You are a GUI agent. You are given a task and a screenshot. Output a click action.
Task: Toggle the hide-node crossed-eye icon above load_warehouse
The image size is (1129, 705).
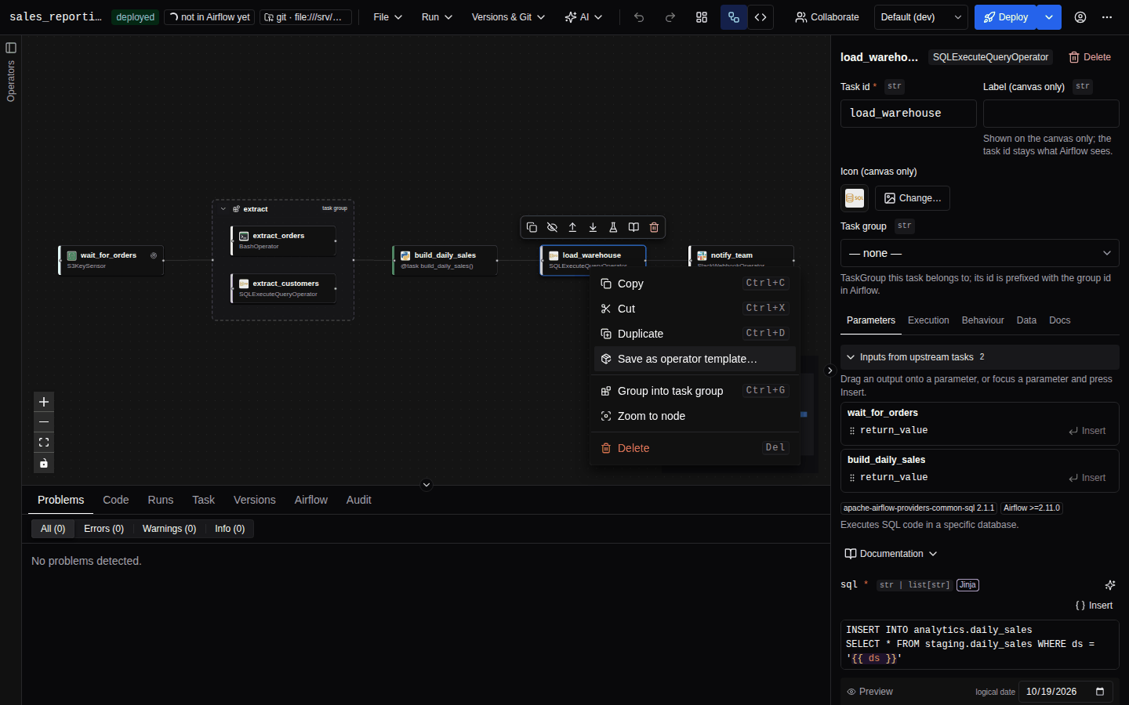(x=552, y=227)
